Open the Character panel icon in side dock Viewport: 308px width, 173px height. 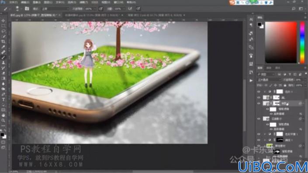tap(251, 19)
